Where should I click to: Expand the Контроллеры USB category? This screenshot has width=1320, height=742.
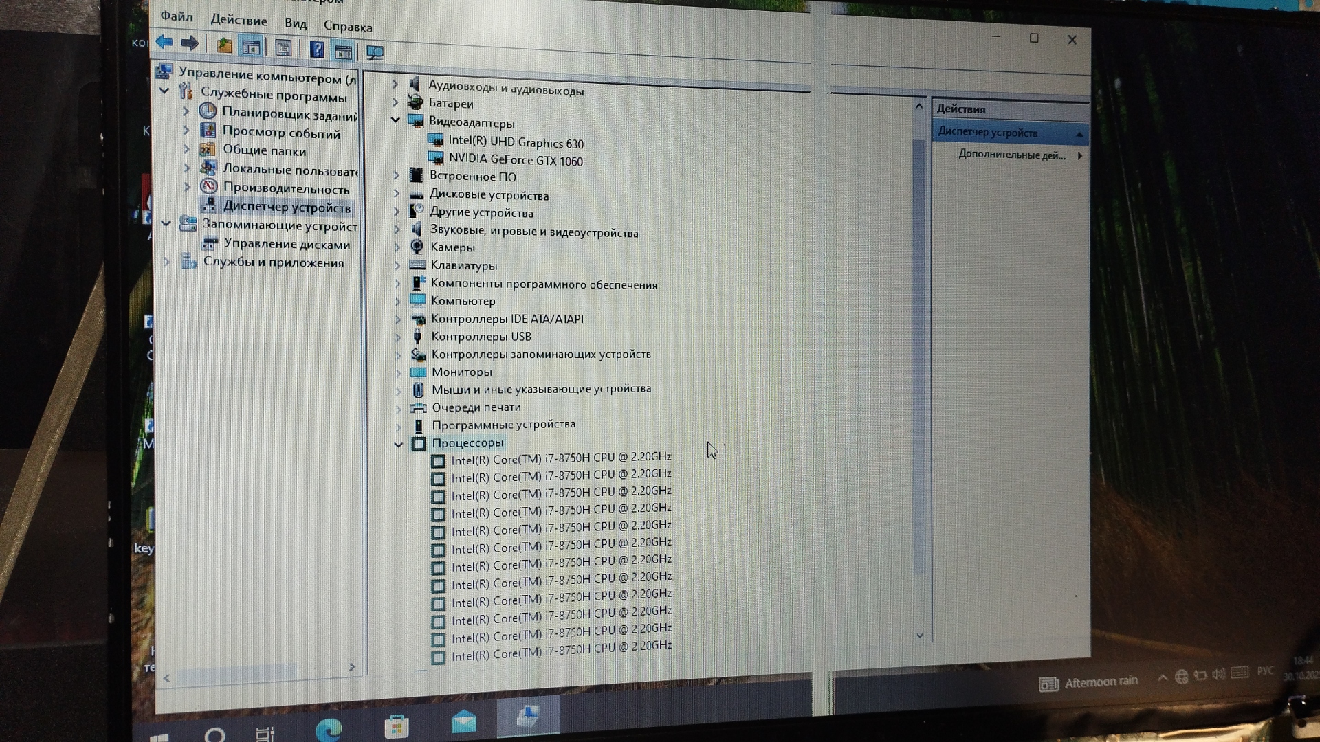(398, 337)
